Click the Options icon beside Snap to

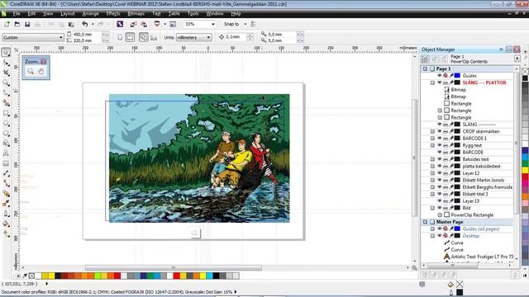pos(253,24)
